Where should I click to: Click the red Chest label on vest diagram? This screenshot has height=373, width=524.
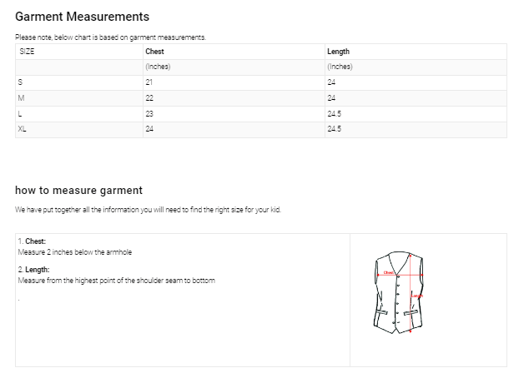388,272
